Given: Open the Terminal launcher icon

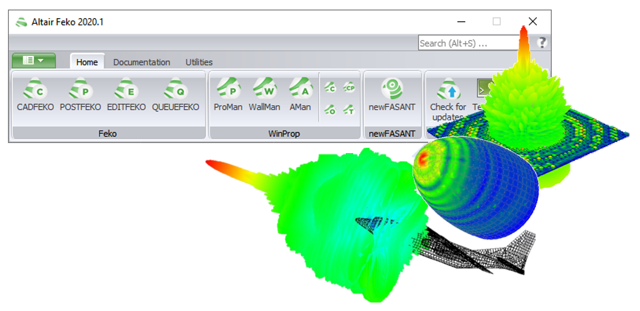Looking at the screenshot, I should click(x=482, y=87).
